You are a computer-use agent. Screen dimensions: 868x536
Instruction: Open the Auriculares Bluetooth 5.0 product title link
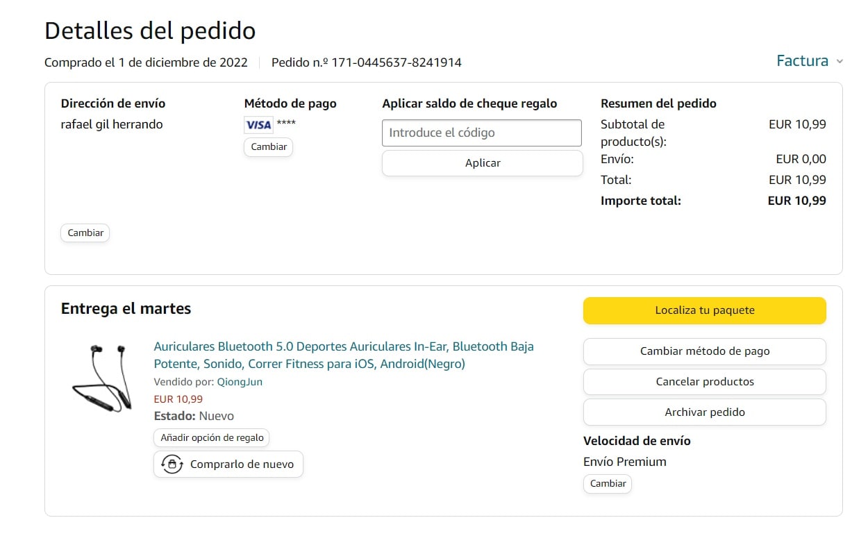click(x=344, y=355)
